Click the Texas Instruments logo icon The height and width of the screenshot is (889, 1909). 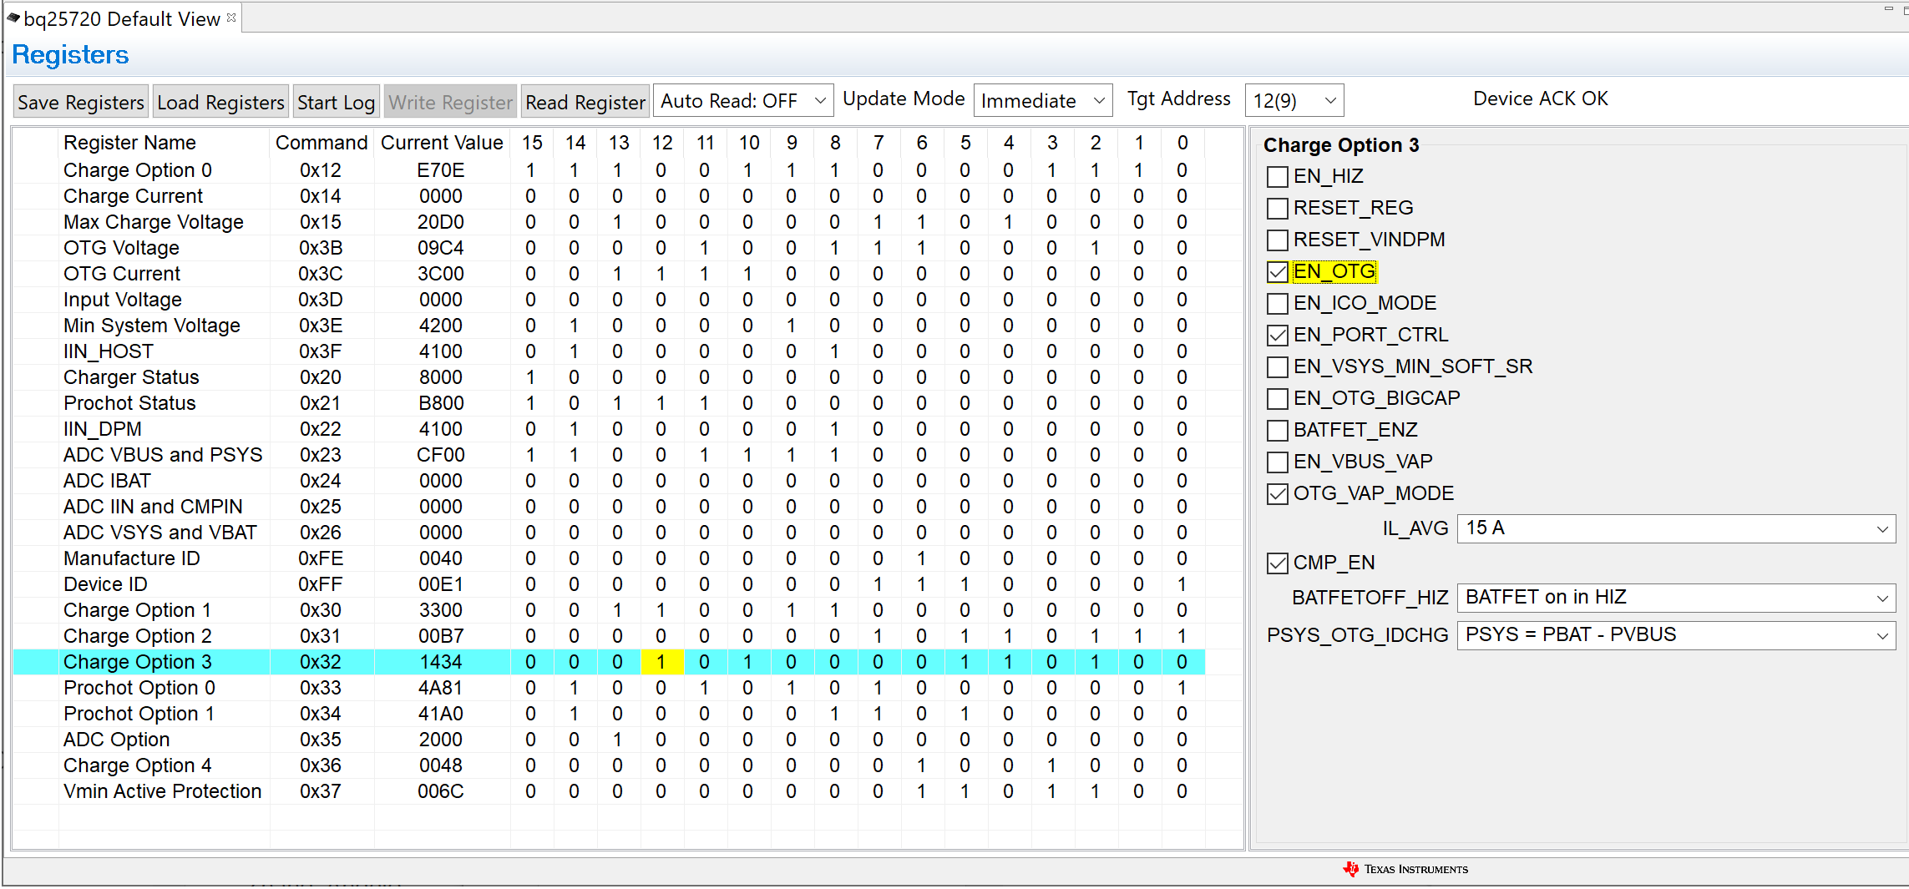(1350, 869)
